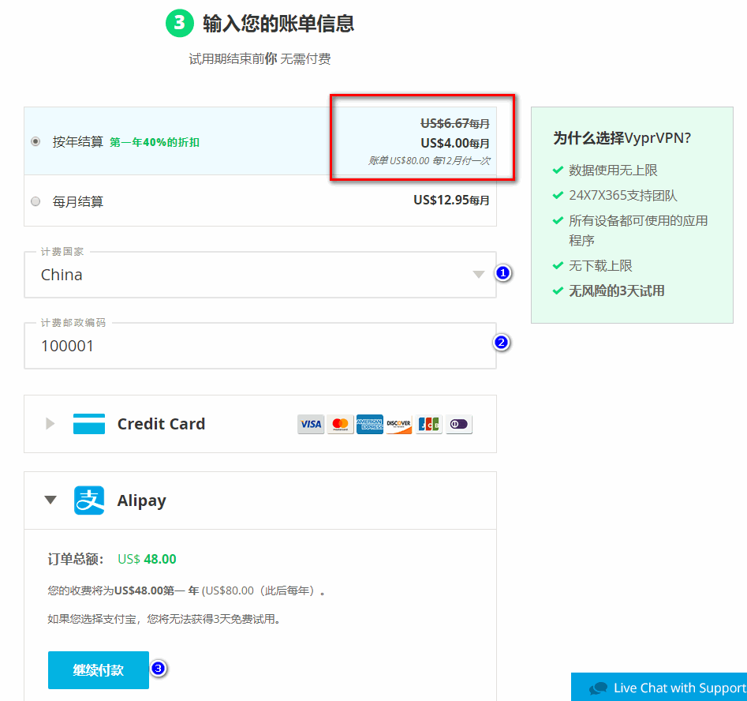The width and height of the screenshot is (747, 701).
Task: Click the Discover card icon
Action: coord(399,424)
